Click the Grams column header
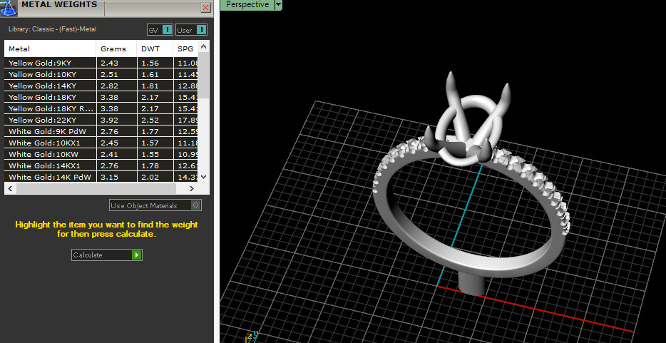The height and width of the screenshot is (343, 666). 116,48
